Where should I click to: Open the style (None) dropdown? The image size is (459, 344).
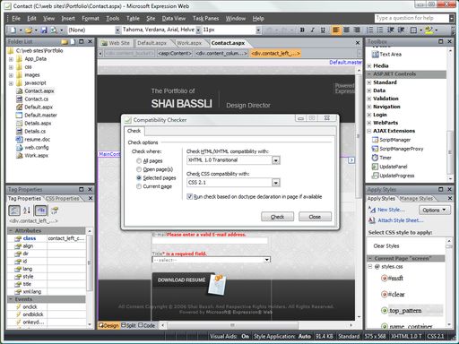click(x=117, y=30)
